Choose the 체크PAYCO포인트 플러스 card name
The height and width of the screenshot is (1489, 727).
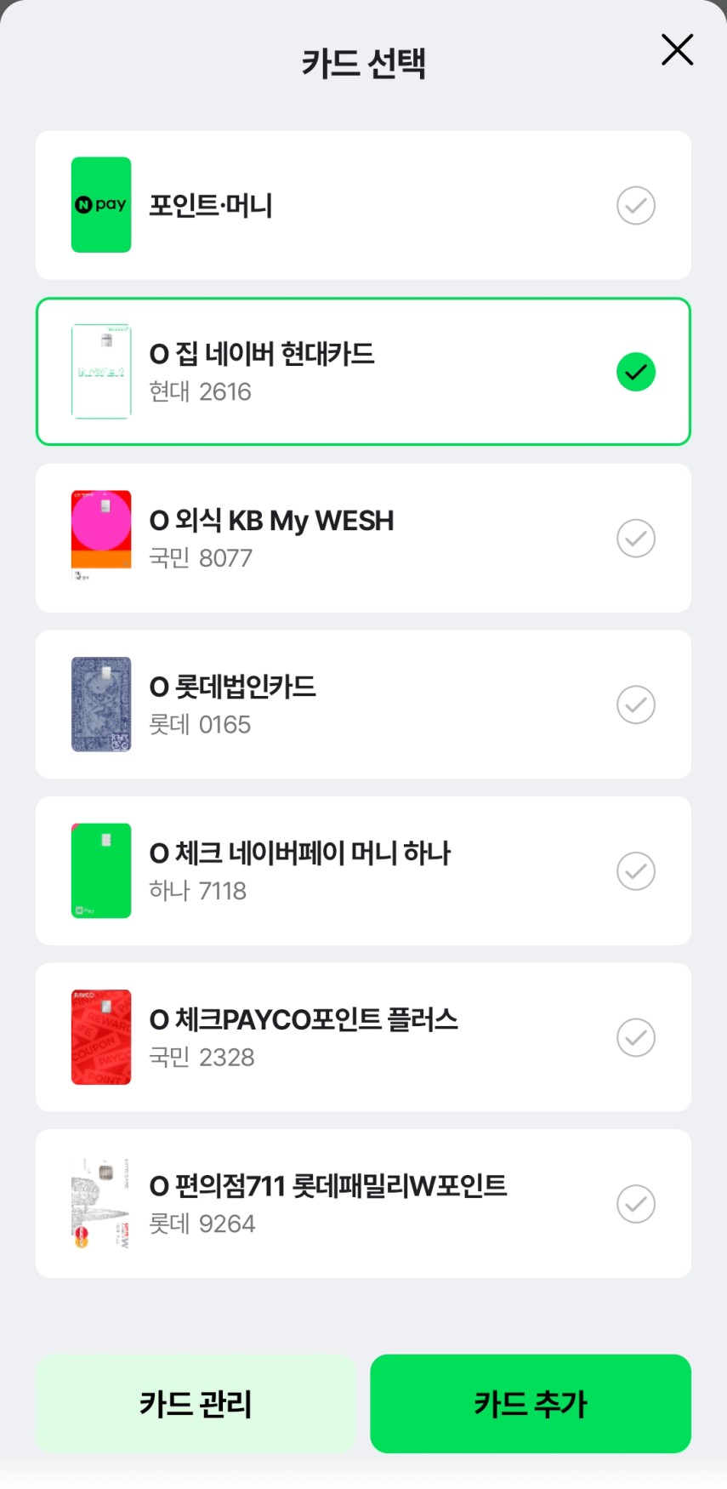coord(304,1019)
